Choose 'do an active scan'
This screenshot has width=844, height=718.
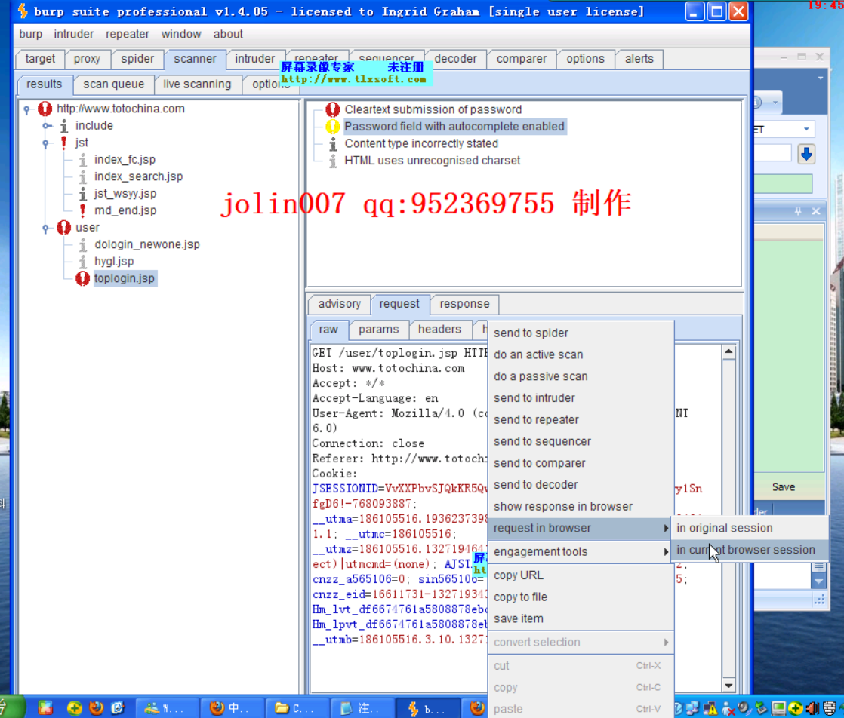pyautogui.click(x=581, y=355)
